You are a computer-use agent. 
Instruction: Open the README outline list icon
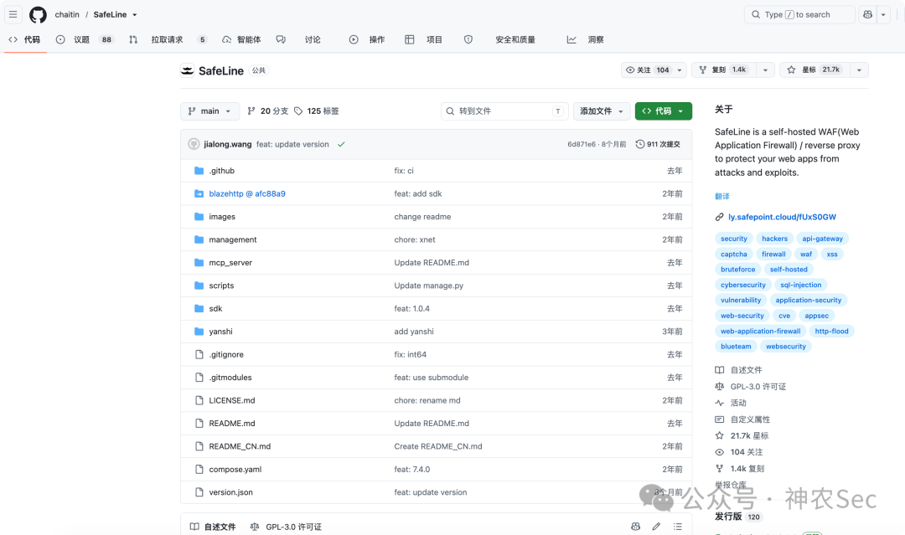(x=678, y=527)
